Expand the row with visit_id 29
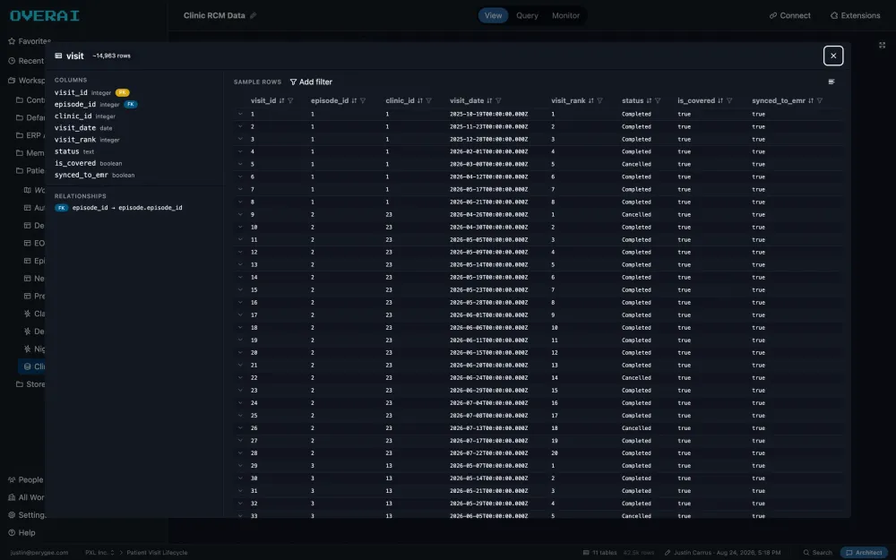This screenshot has height=560, width=896. point(240,466)
